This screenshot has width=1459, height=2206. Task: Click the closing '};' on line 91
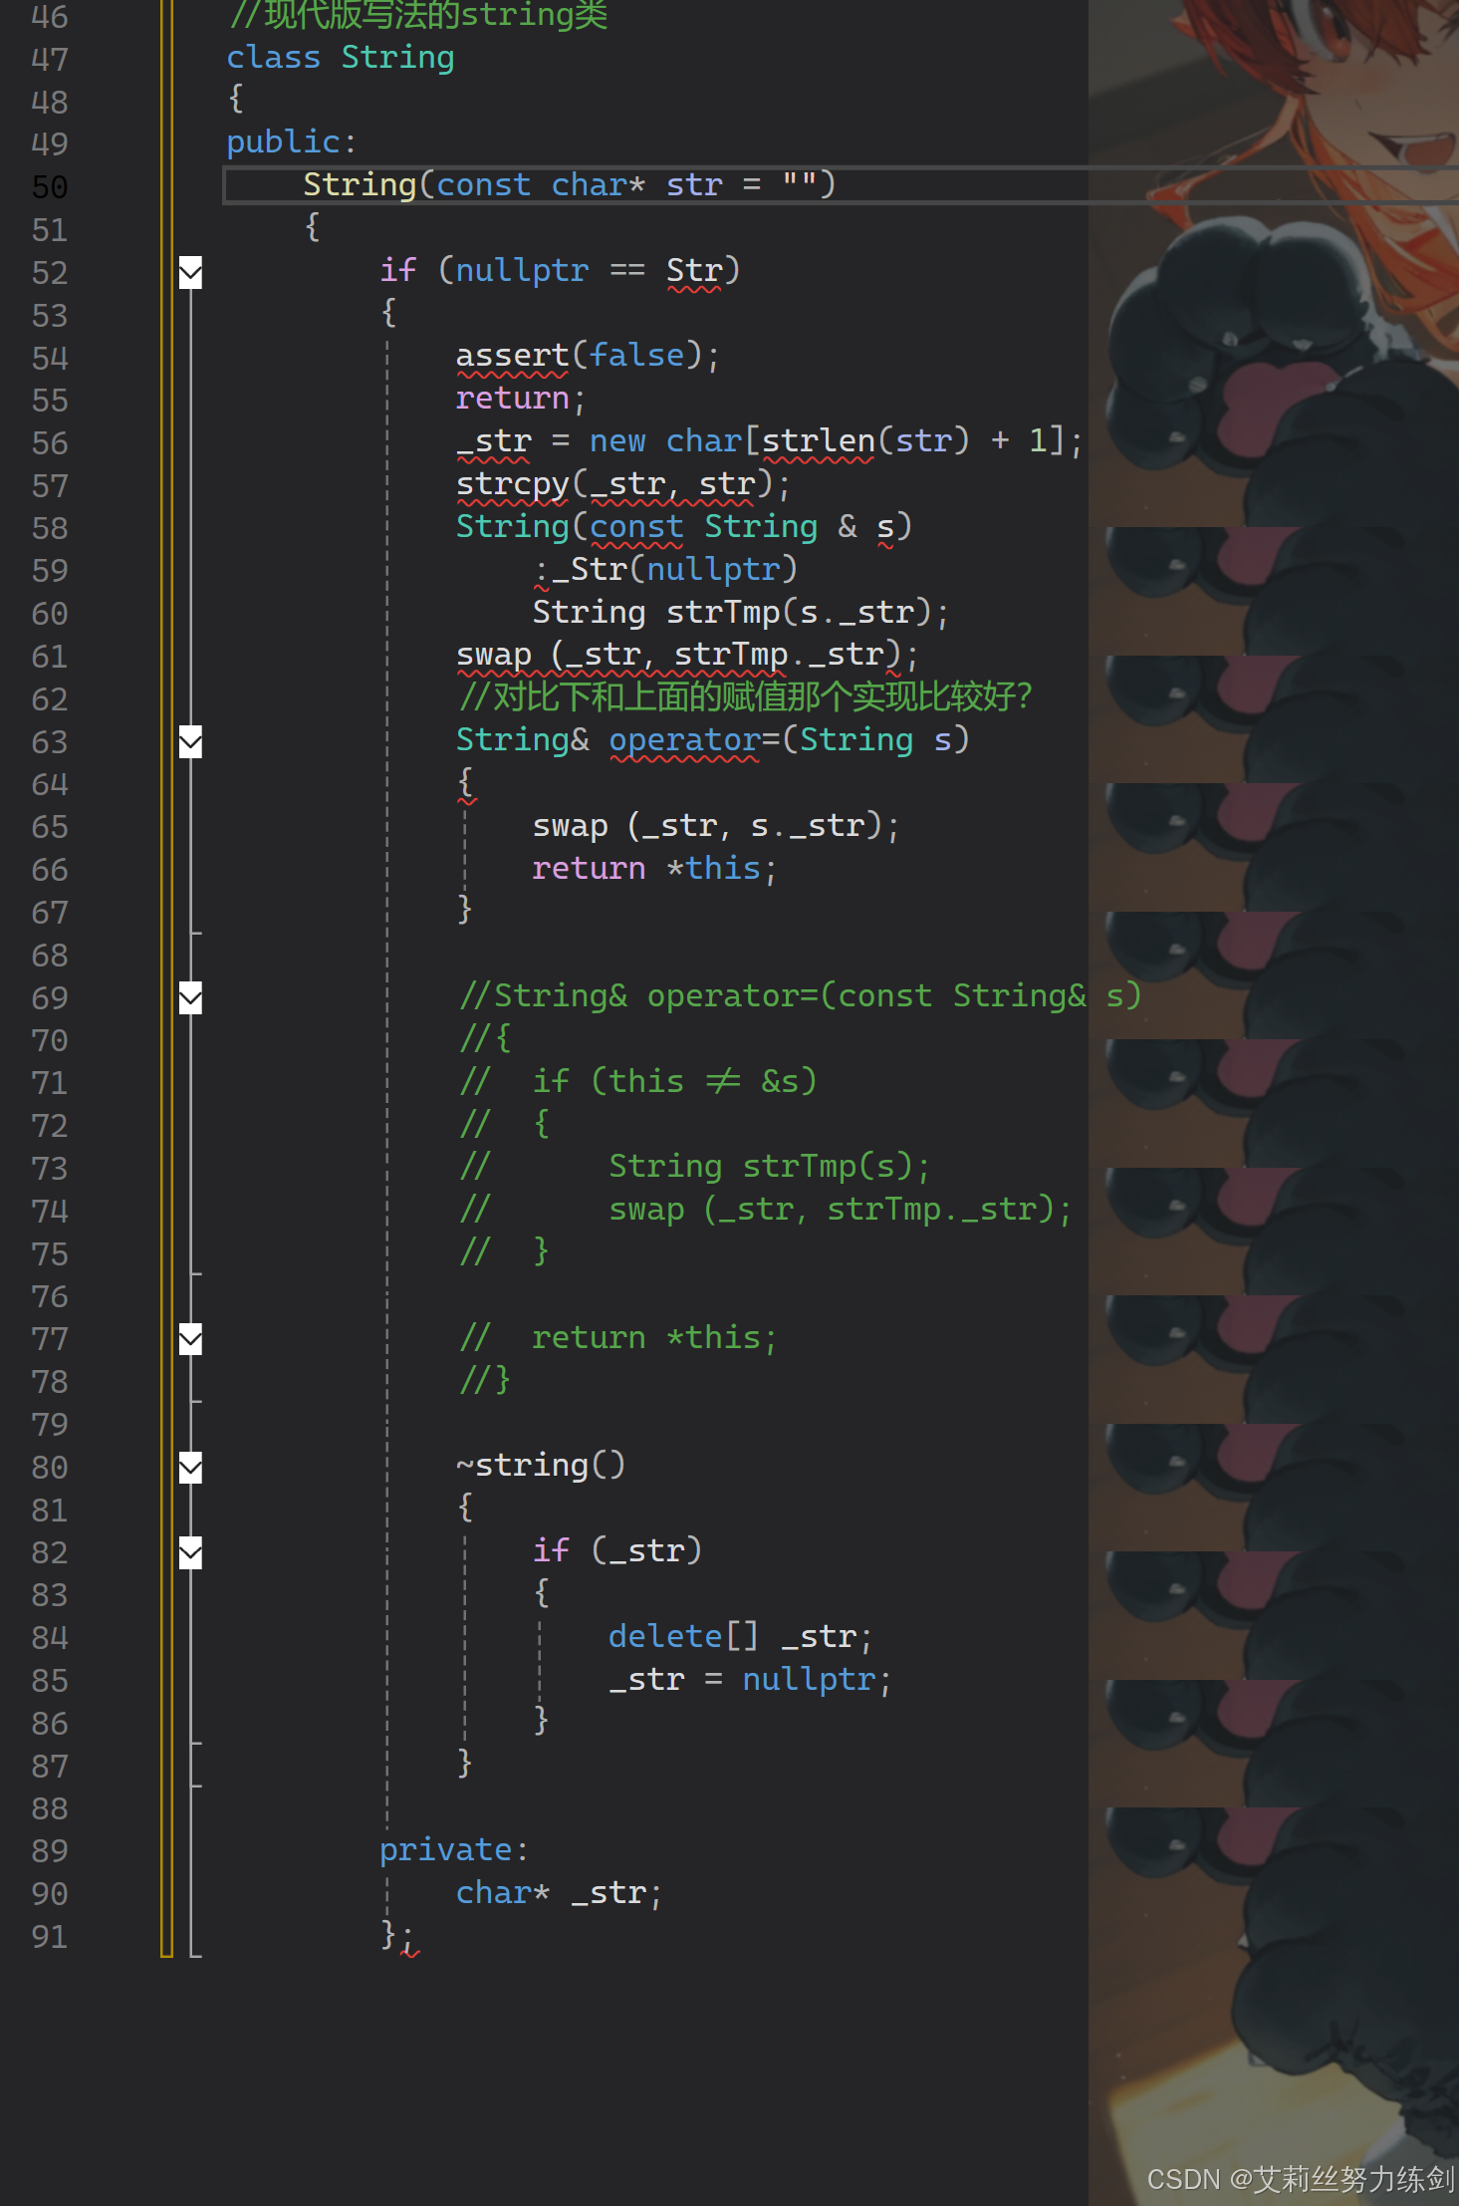[x=398, y=1936]
